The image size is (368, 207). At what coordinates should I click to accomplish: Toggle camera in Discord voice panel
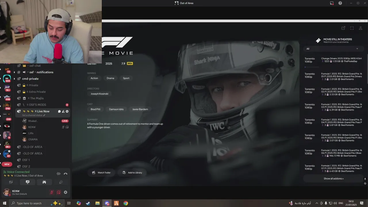tap(11, 182)
